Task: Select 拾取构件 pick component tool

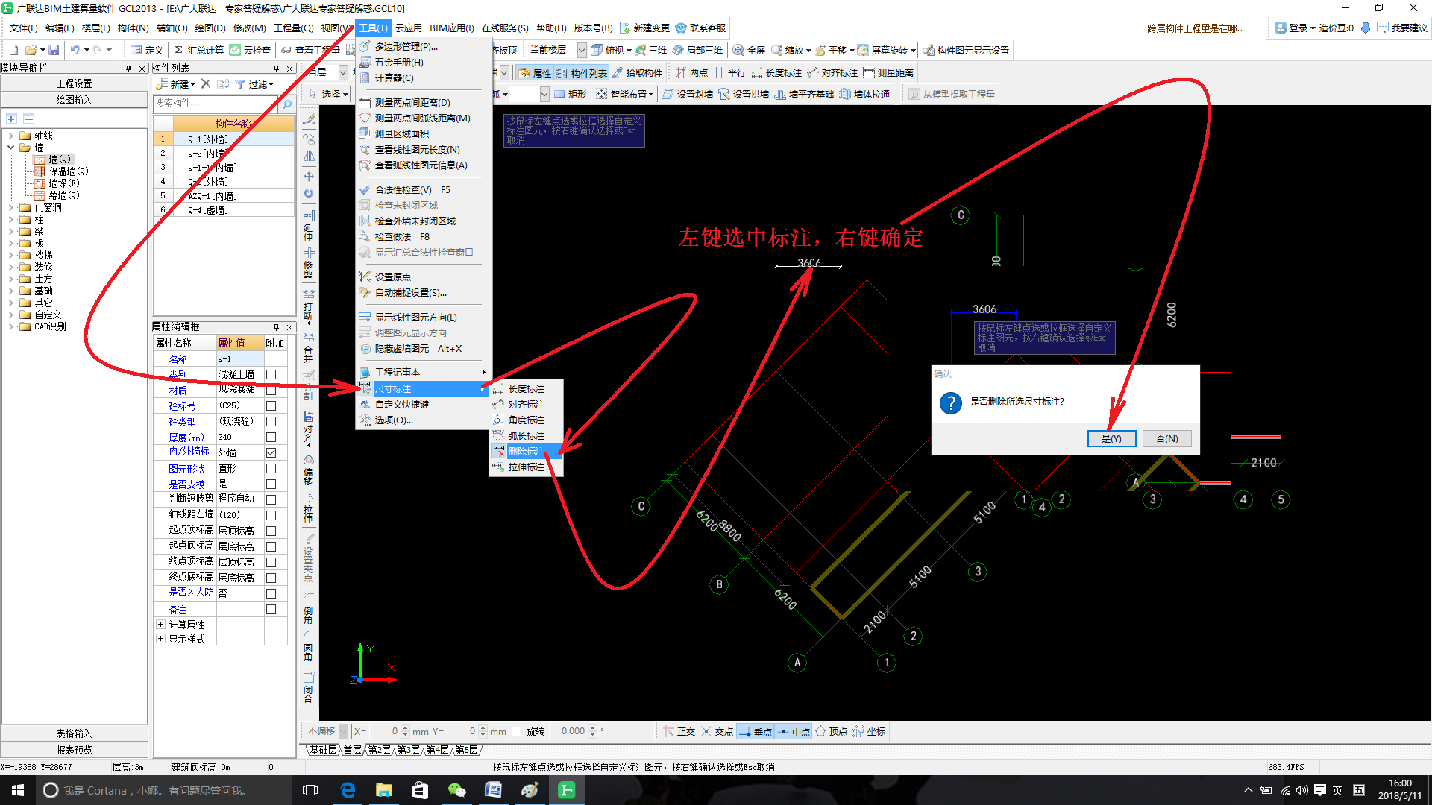Action: click(638, 72)
